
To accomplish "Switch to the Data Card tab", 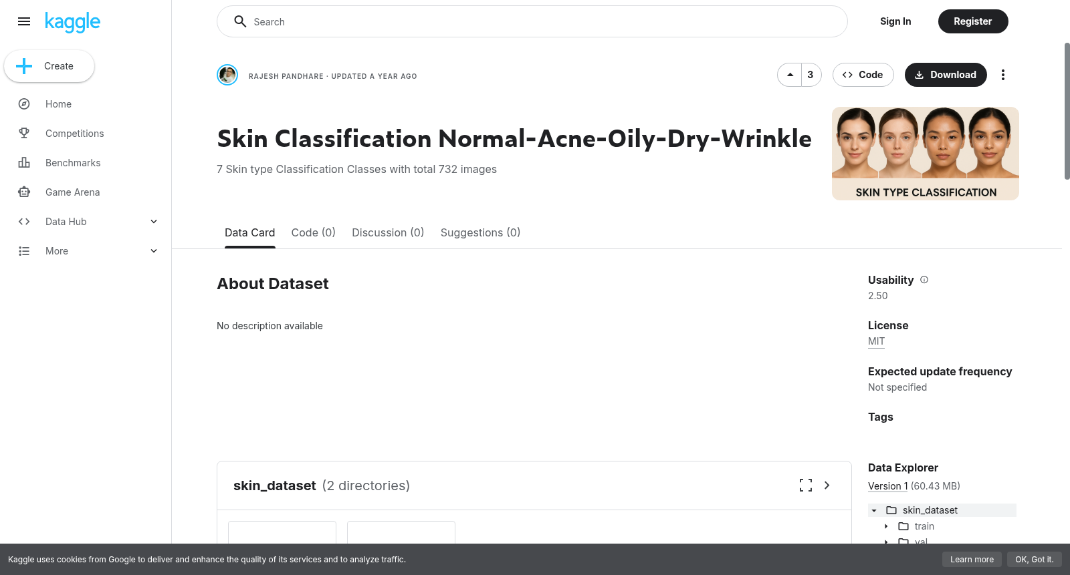I will point(250,232).
